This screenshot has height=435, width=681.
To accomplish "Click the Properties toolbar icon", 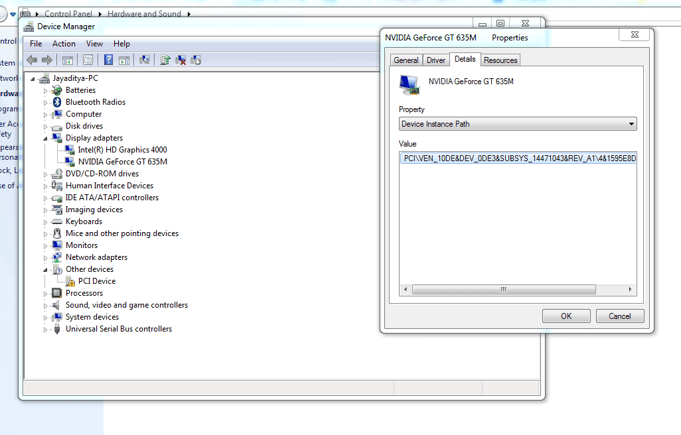I will 88,60.
